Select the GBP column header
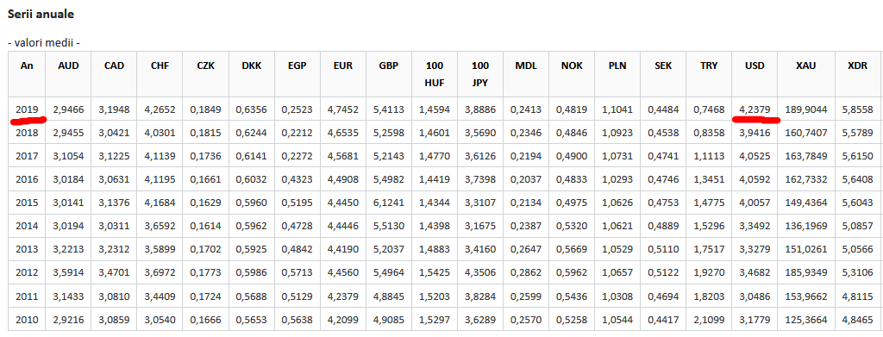Screen dimensions: 883x337 point(389,66)
